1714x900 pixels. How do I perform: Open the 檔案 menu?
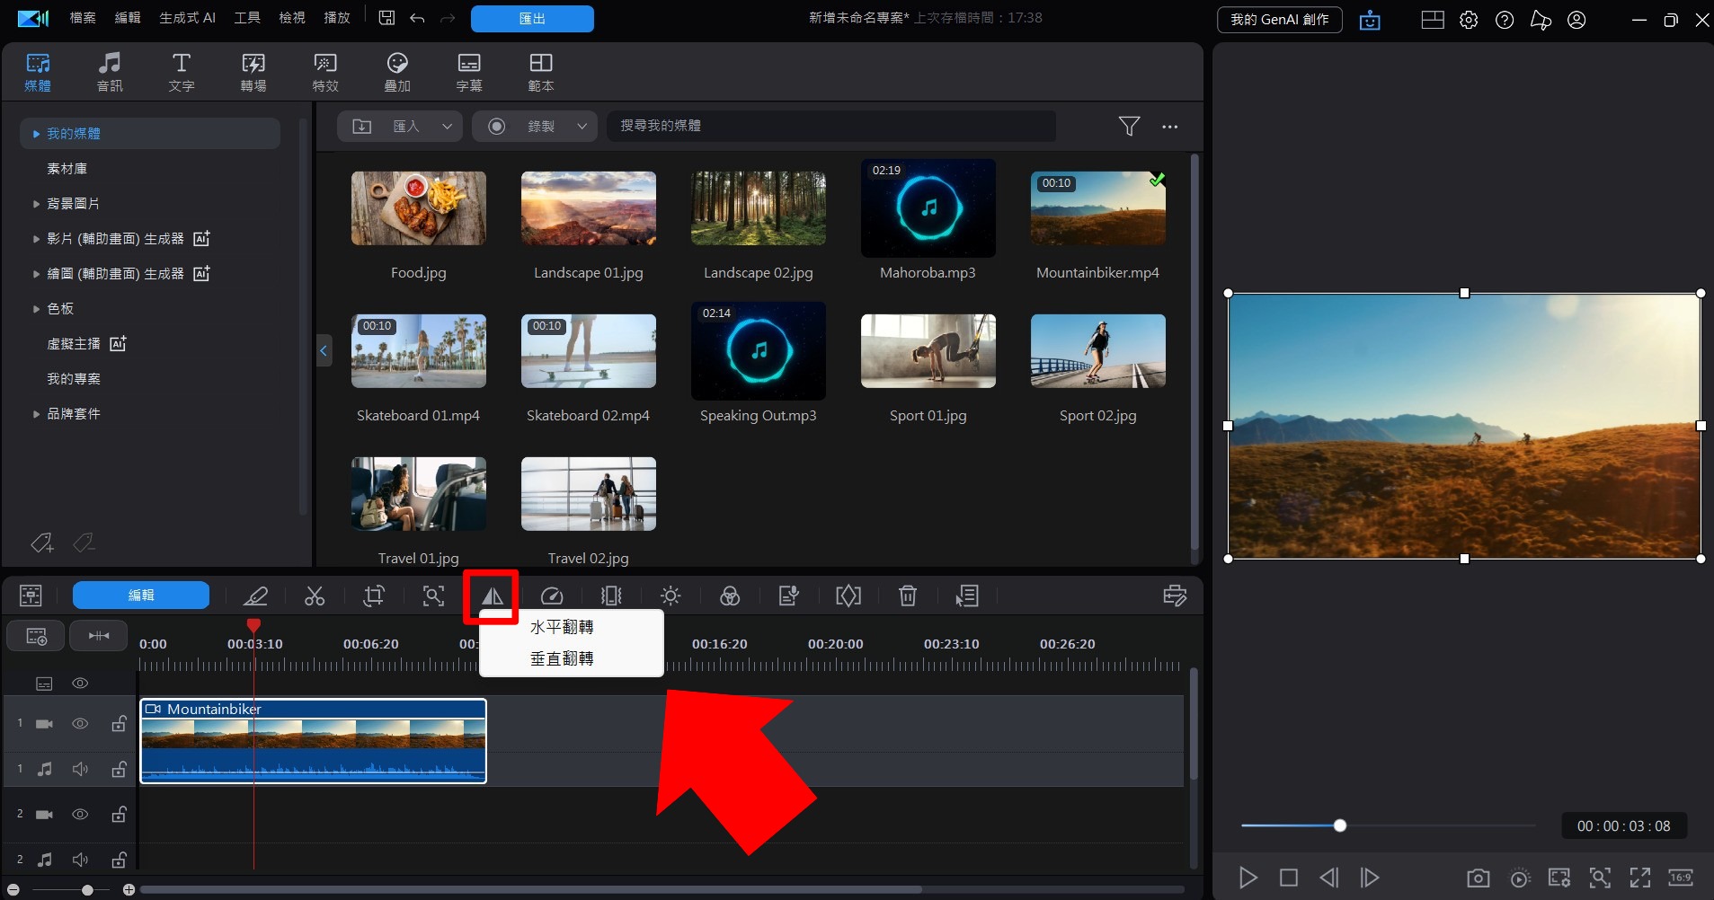point(83,18)
